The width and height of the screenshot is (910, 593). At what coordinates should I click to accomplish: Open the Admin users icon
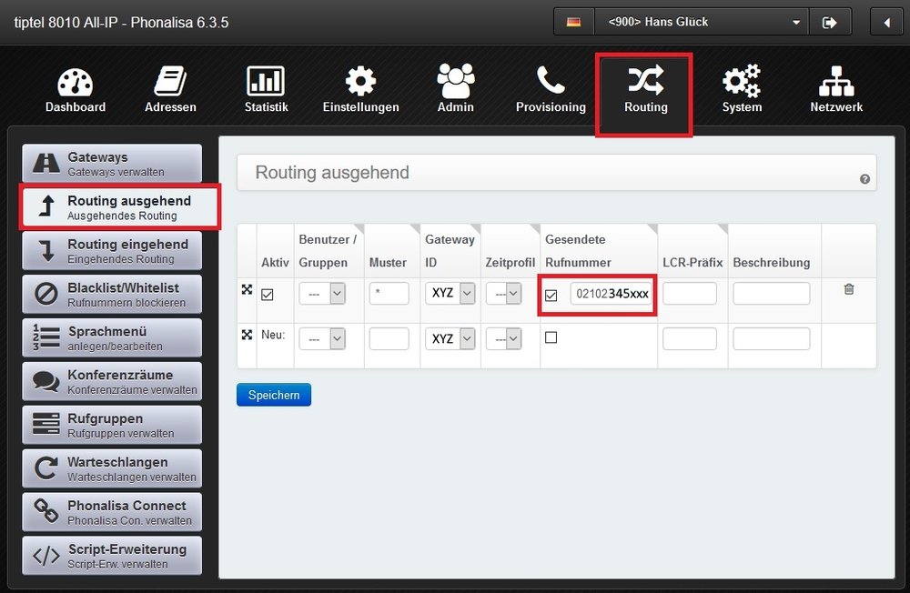[x=455, y=83]
